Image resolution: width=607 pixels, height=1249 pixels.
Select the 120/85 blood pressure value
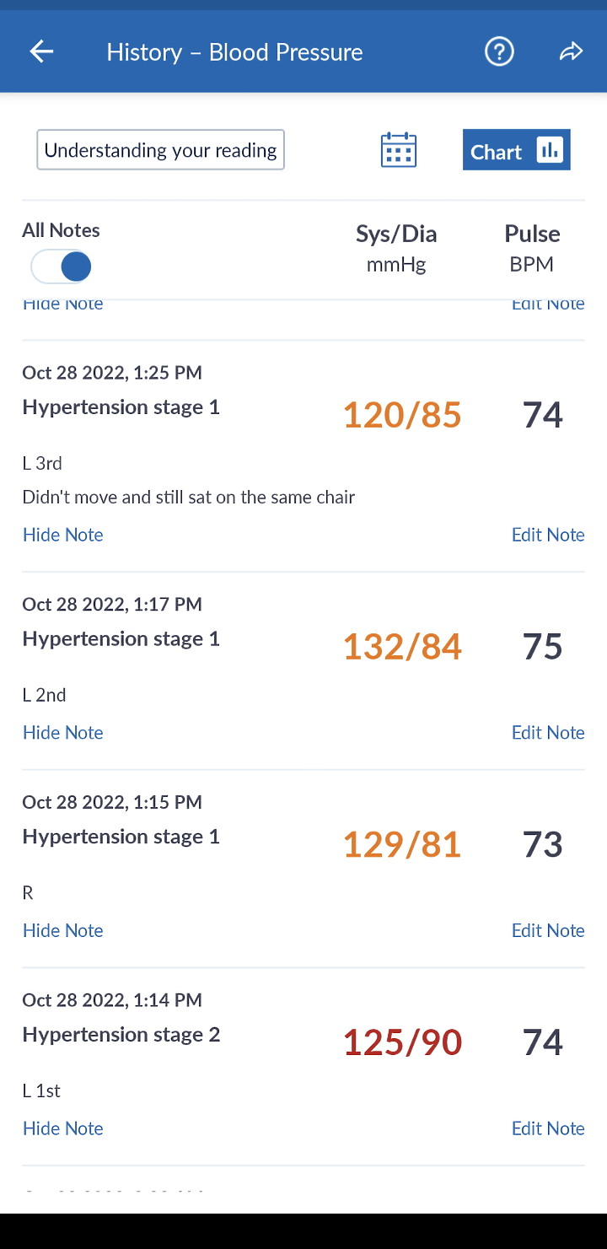coord(402,415)
